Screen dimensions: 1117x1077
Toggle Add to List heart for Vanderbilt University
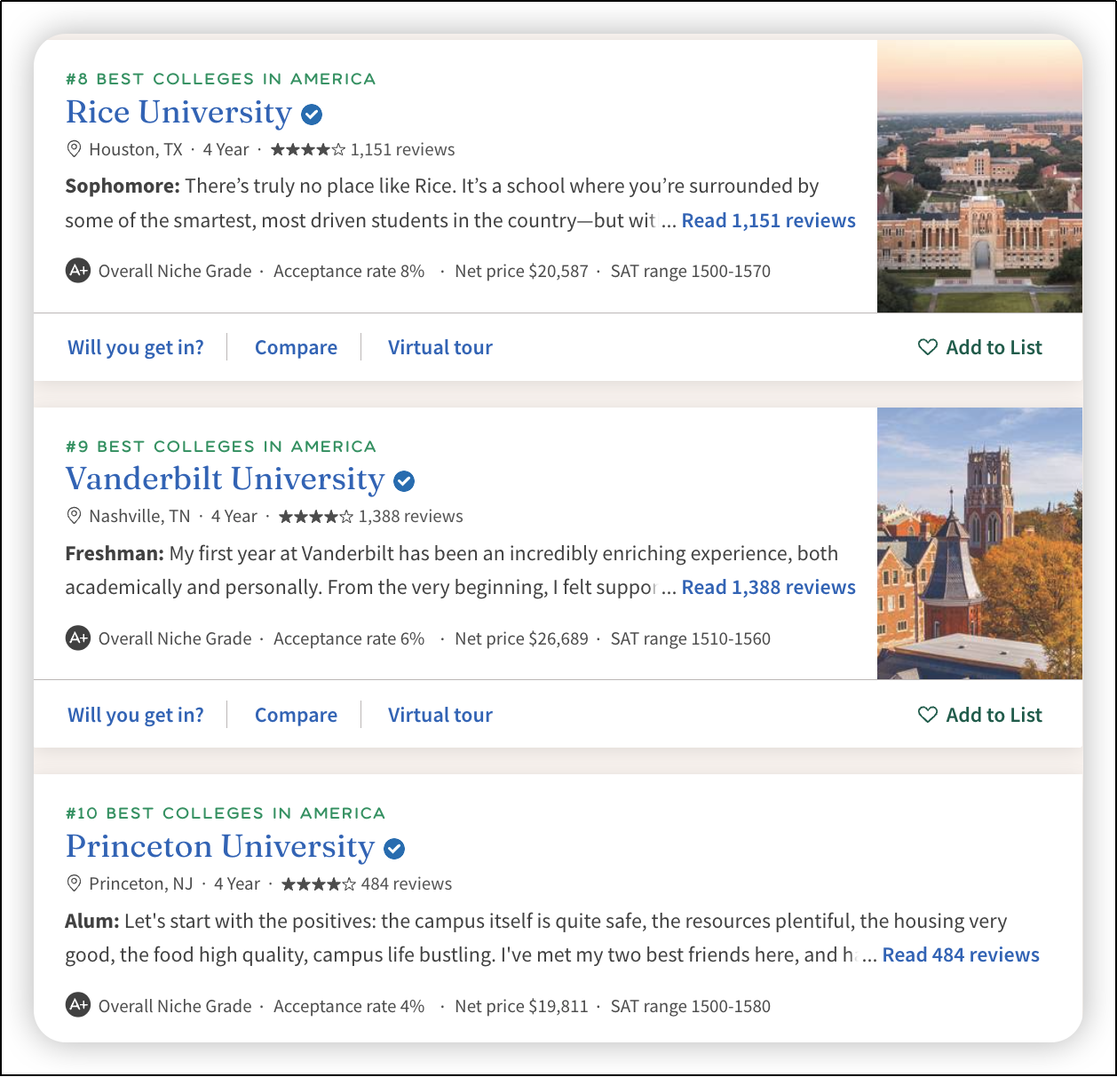pyautogui.click(x=928, y=715)
